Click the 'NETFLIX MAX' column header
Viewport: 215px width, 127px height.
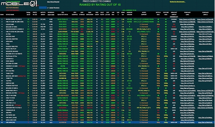[x=158, y=13]
